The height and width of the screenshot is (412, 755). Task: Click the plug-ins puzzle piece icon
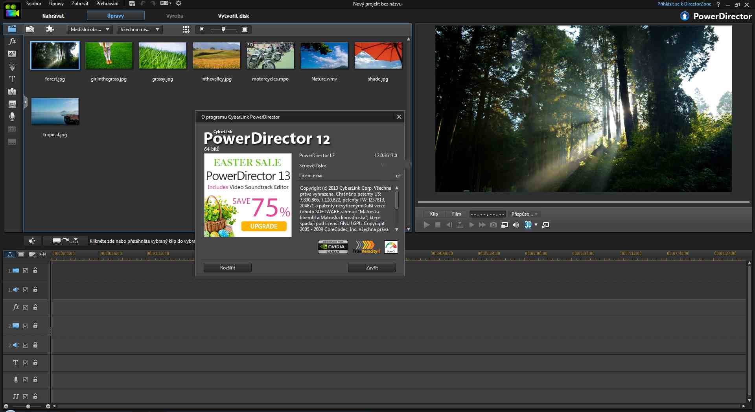[x=50, y=29]
